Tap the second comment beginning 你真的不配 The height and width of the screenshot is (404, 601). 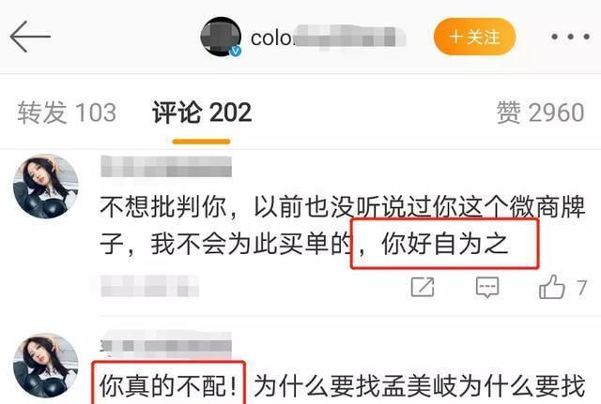[342, 385]
